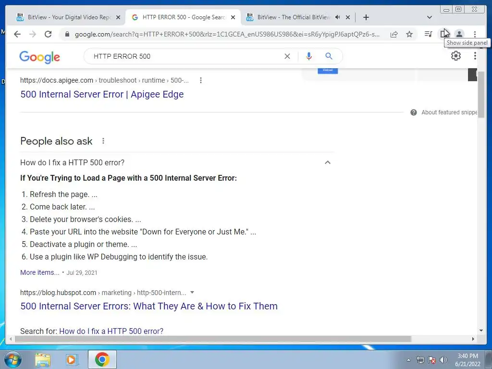
Task: Open '500 Internal Server Error | Apigee Edge'
Action: tap(102, 95)
